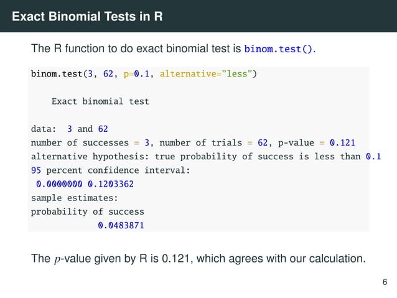The width and height of the screenshot is (397, 298).
Task: Click the lower confidence bound 0.0000000
Action: pos(59,184)
